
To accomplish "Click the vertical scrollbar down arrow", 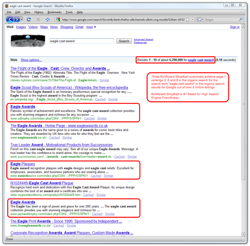I will [243, 234].
